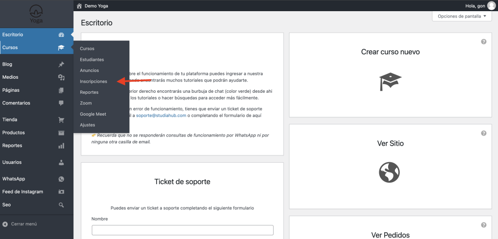
Task: Click the user avatar next to Hola, gon
Action: pyautogui.click(x=491, y=6)
